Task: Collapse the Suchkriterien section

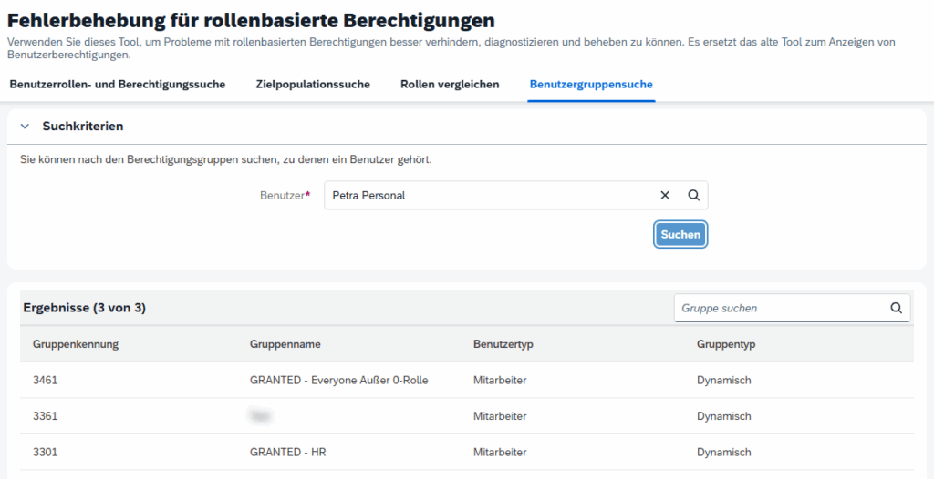Action: (x=25, y=127)
